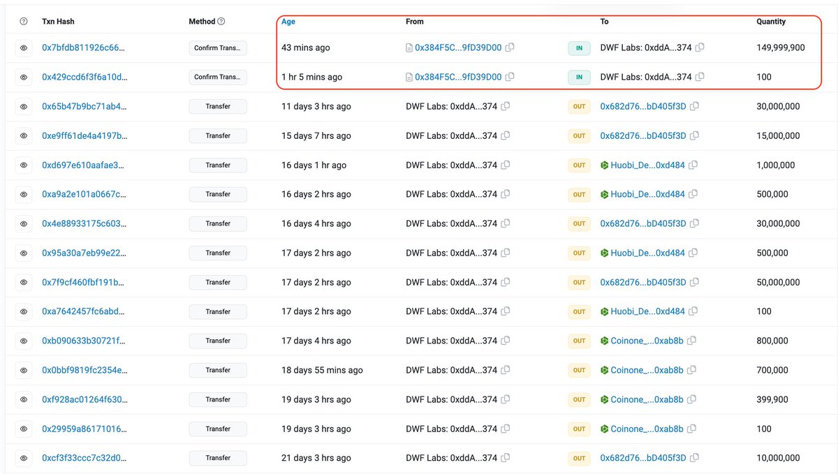Click the Age column header link
The width and height of the screenshot is (838, 474).
click(x=288, y=22)
